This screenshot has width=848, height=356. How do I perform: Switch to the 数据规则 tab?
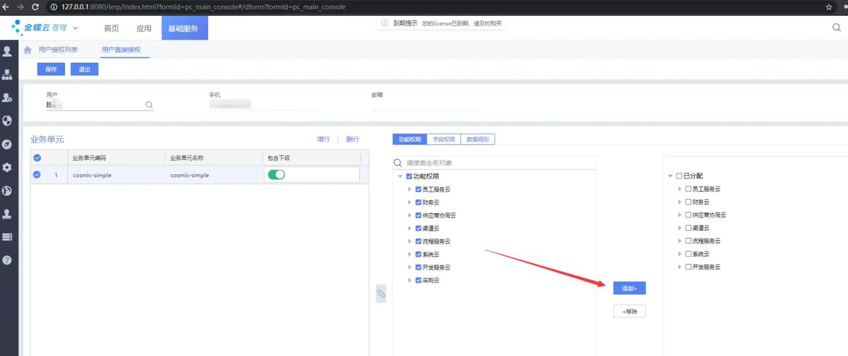click(478, 140)
